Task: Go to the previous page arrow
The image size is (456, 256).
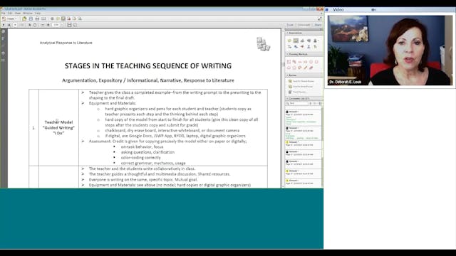Action: pyautogui.click(x=4, y=25)
